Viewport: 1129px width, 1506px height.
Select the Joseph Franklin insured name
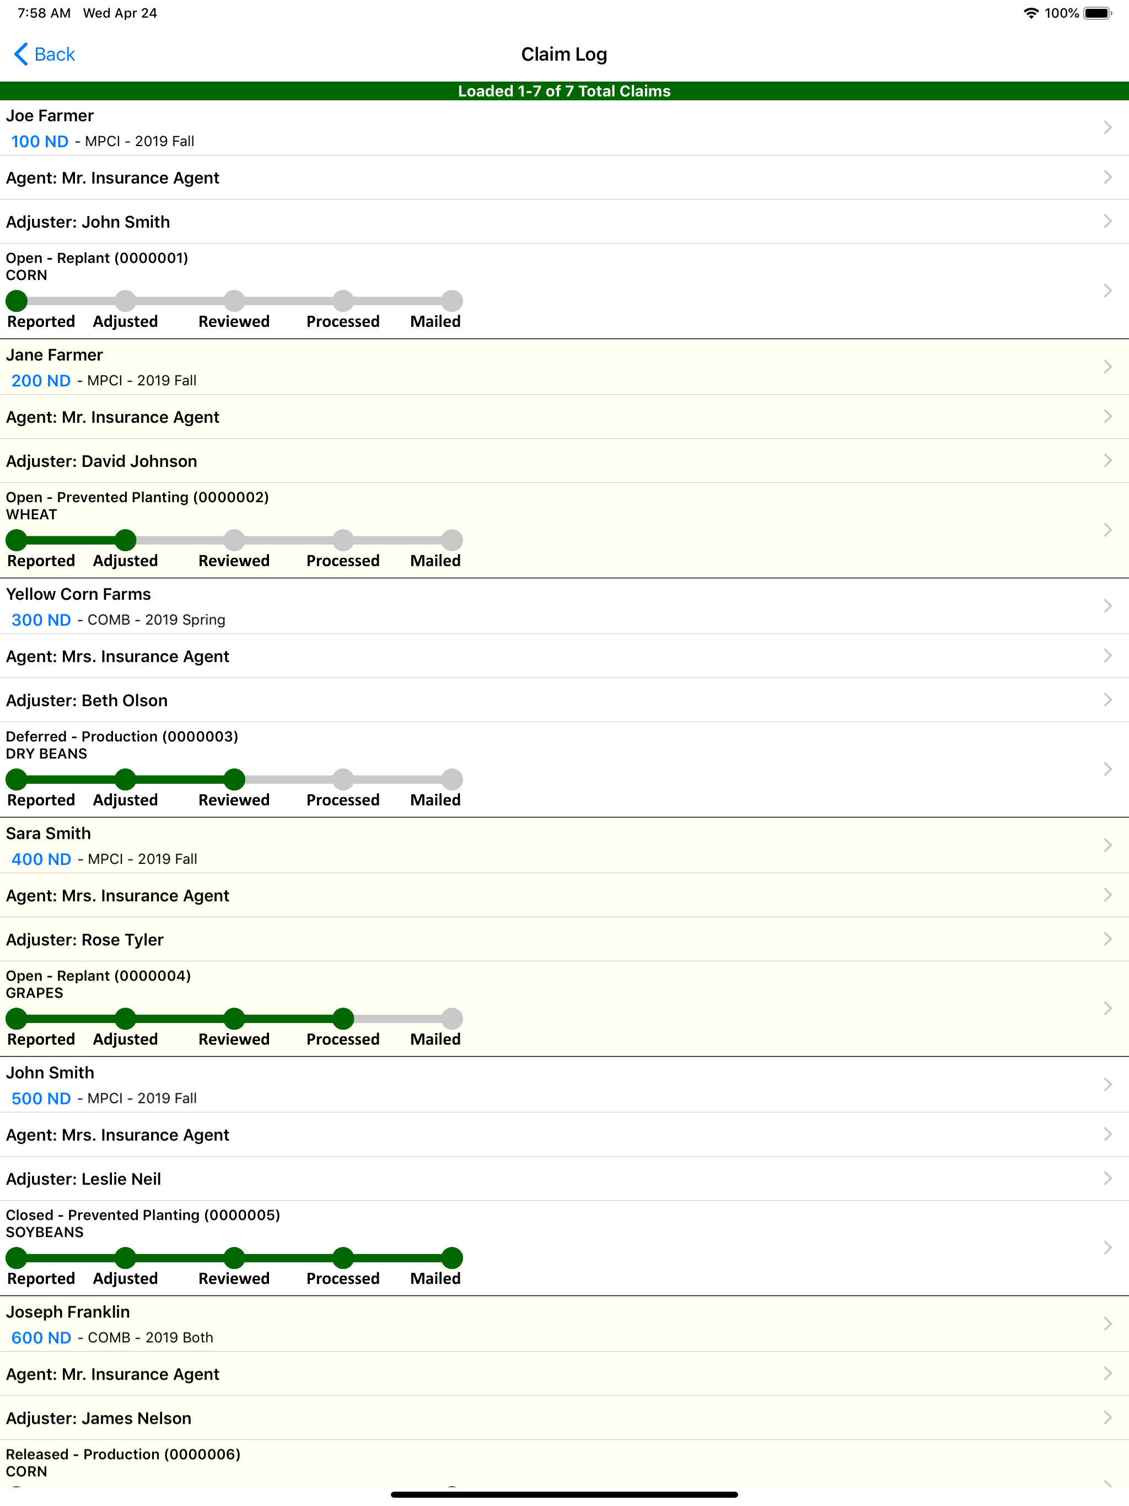coord(68,1312)
